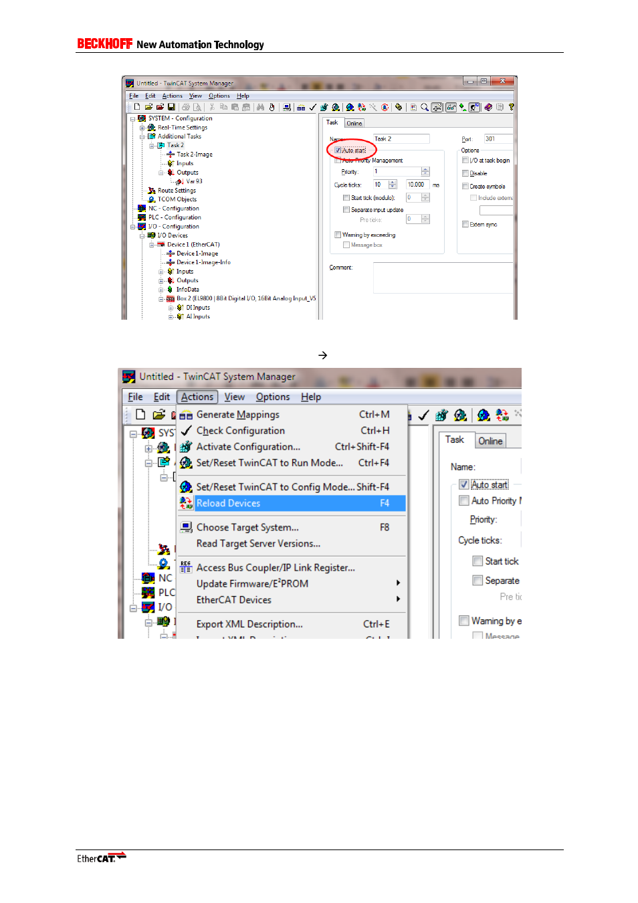Enable Create symbols checkbox
The width and height of the screenshot is (638, 903).
[x=465, y=187]
